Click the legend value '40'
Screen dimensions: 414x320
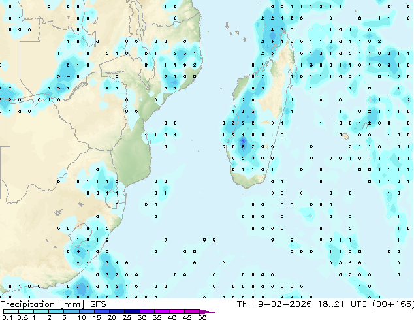[172, 317]
